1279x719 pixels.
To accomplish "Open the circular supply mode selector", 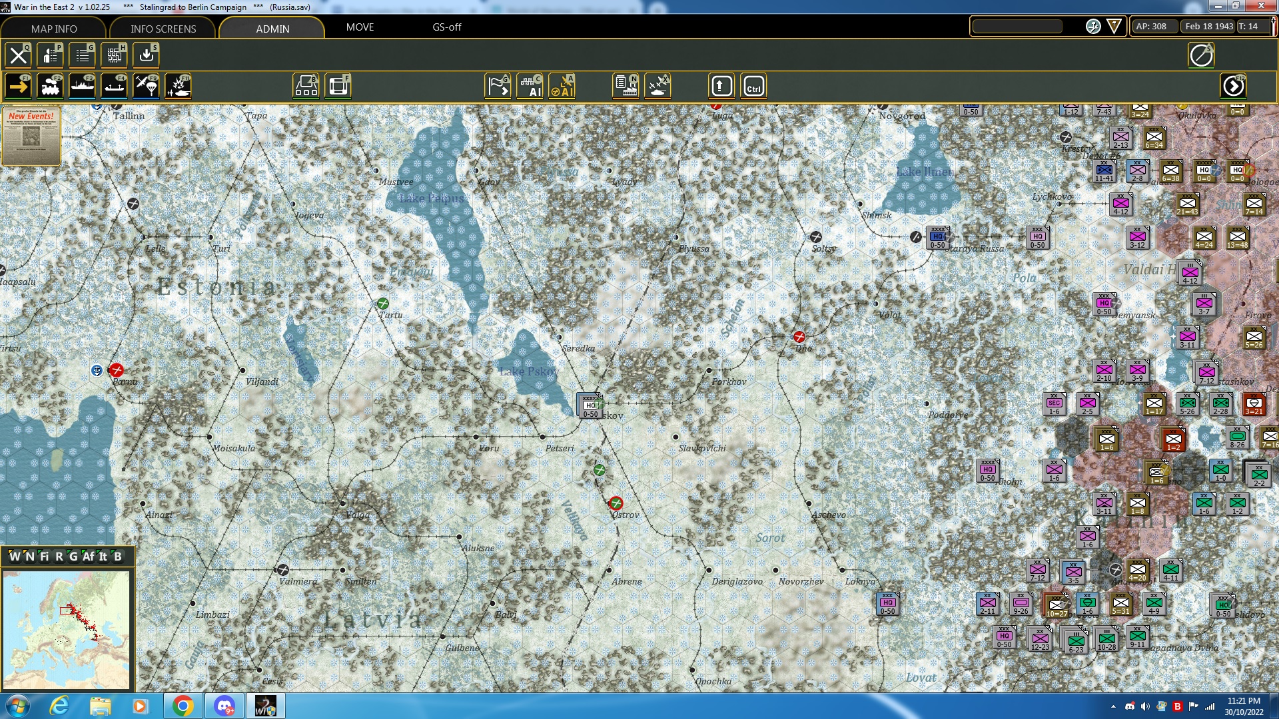I will click(1093, 27).
